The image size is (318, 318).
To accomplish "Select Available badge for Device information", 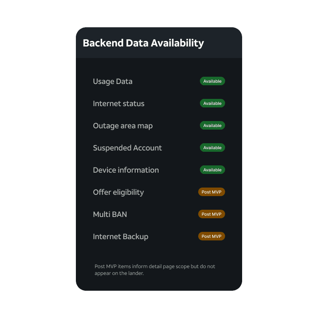I will [212, 170].
